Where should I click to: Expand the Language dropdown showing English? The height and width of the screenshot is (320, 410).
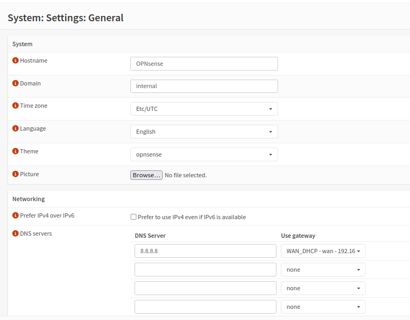[204, 132]
